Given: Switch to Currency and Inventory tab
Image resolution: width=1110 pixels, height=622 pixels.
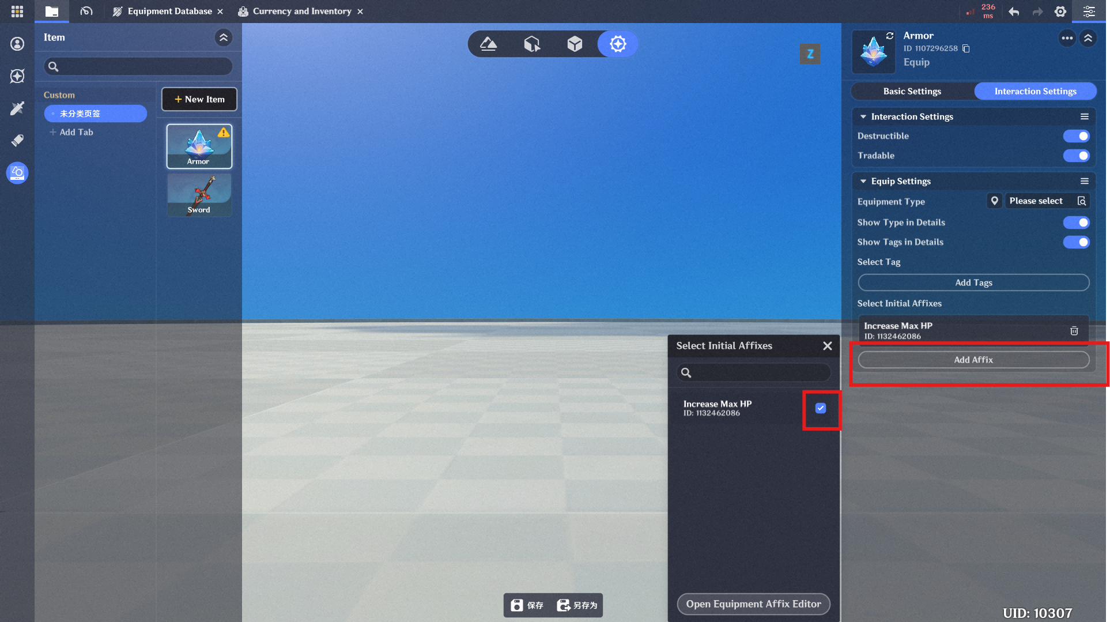Looking at the screenshot, I should coord(301,12).
